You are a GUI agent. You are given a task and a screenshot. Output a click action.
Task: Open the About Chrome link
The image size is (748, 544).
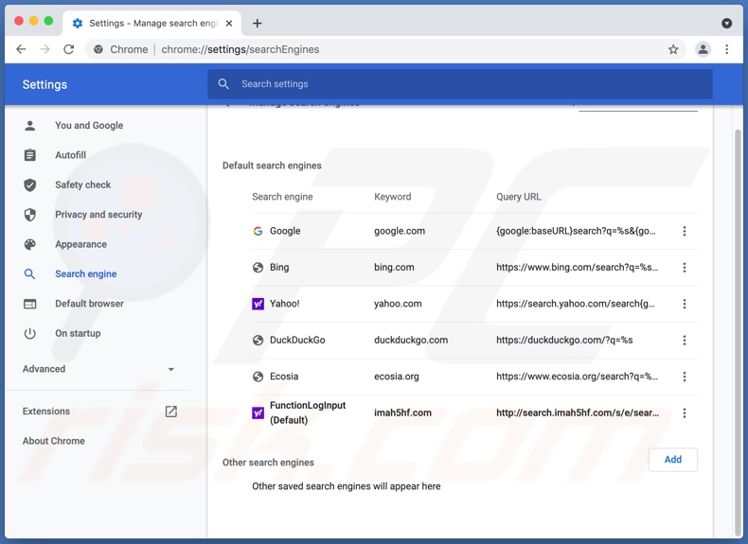[54, 441]
